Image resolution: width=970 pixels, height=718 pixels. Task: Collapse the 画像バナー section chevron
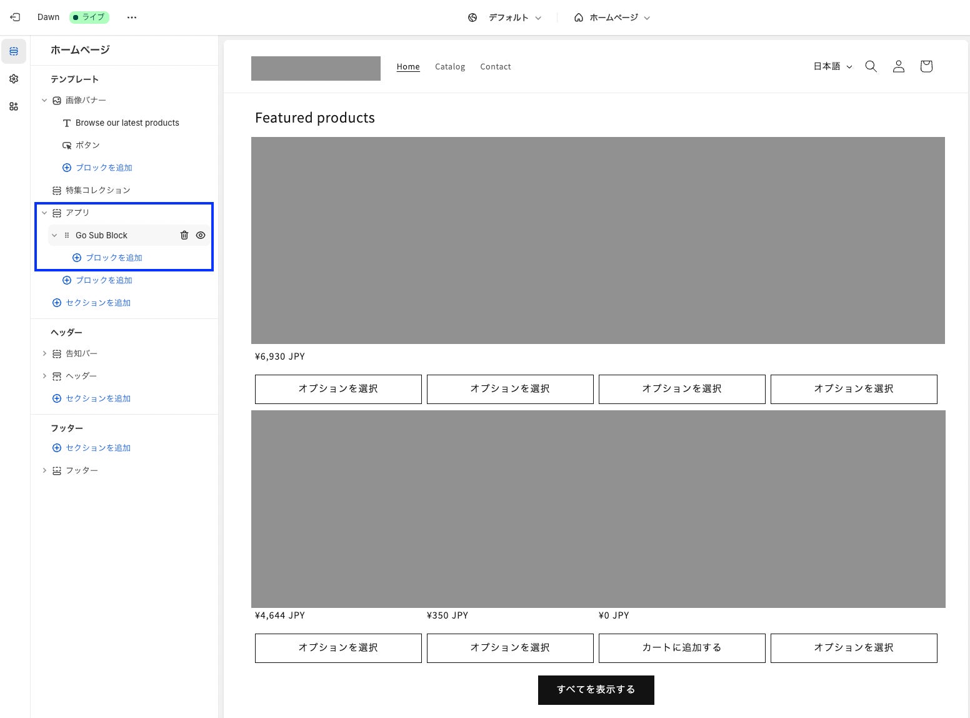44,100
